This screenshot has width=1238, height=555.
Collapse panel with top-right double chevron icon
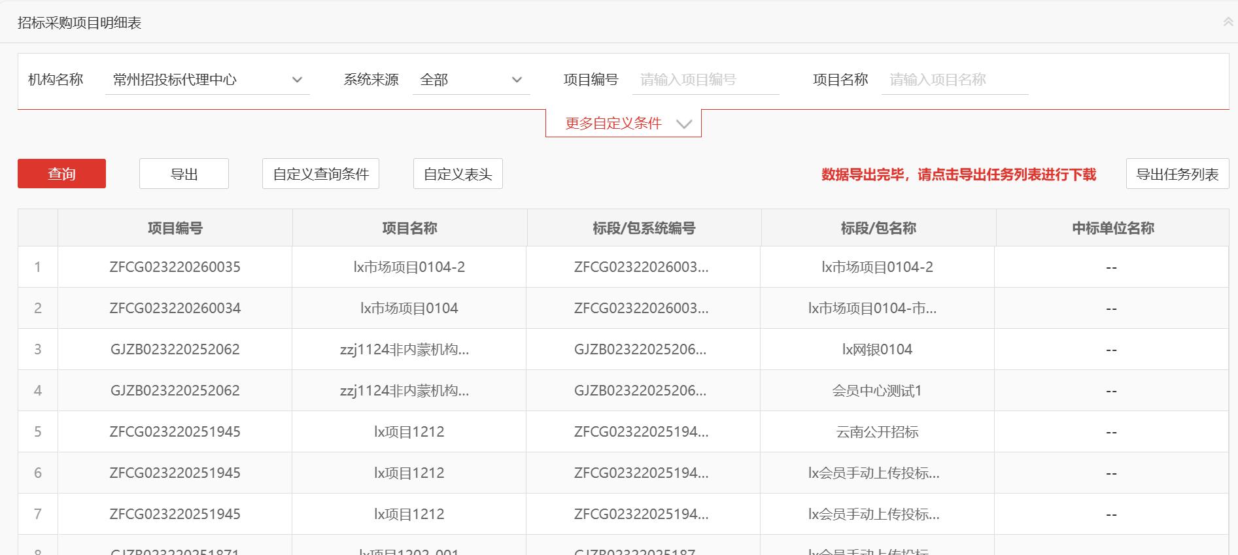click(1228, 22)
